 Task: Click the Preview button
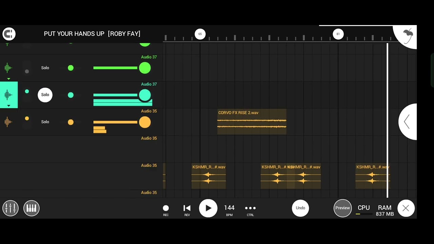(342, 208)
